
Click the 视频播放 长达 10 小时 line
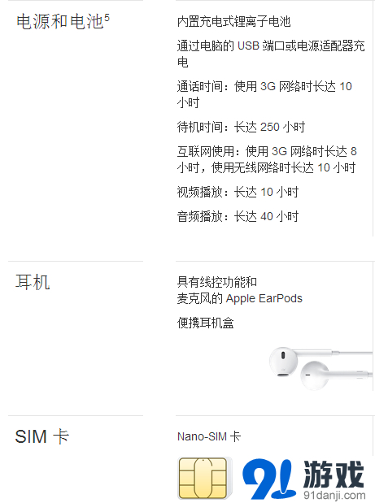[238, 192]
